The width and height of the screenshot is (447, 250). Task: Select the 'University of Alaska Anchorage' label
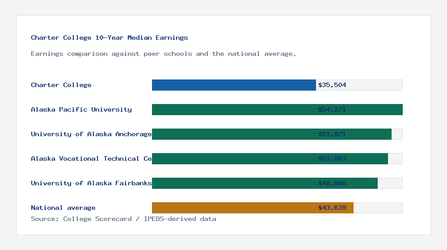91,134
